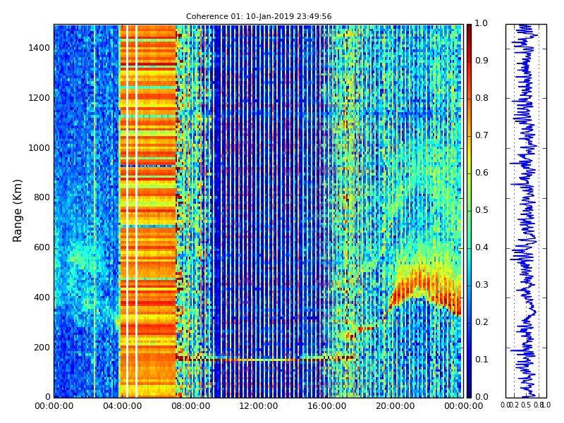564x423 pixels.
Task: Click the 16:00:00 time axis label
Action: (327, 407)
